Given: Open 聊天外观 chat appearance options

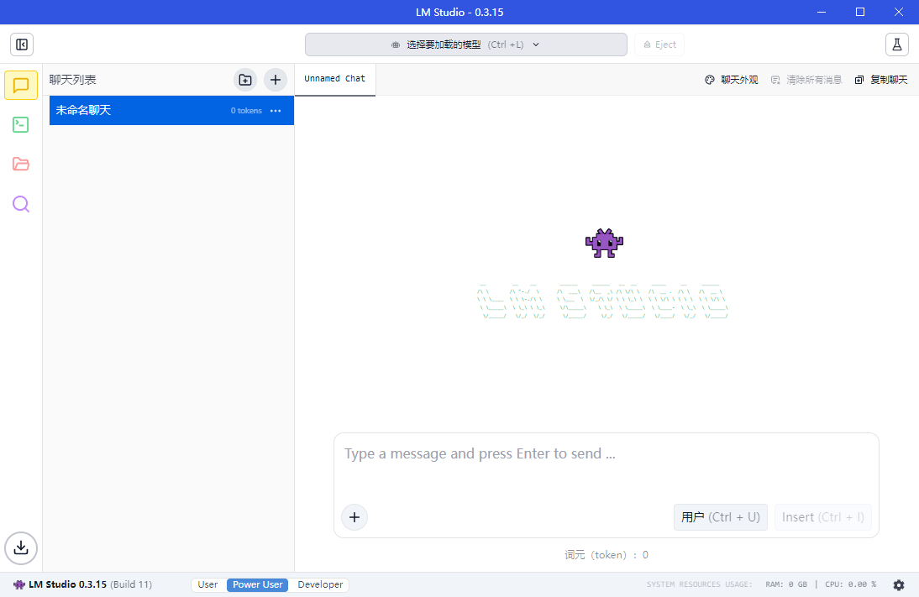Looking at the screenshot, I should [x=732, y=80].
